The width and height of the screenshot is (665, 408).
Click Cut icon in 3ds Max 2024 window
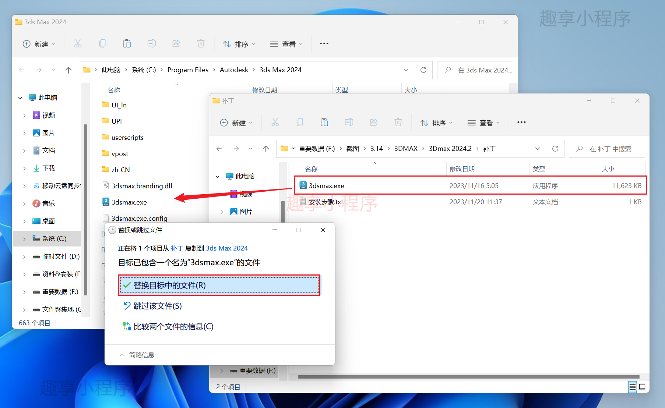78,44
